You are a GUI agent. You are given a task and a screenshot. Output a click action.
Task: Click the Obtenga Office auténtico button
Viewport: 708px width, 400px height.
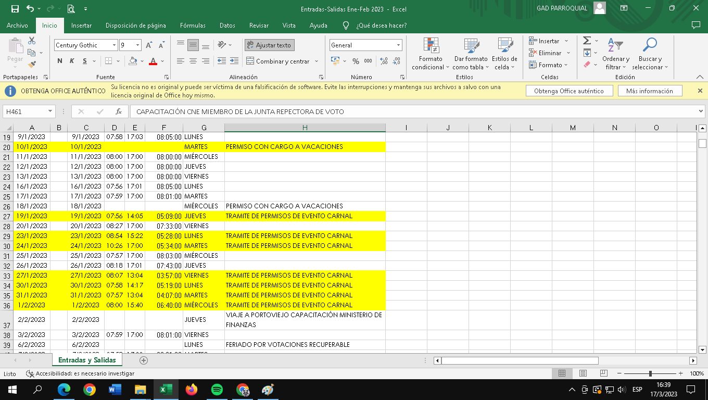pos(568,91)
